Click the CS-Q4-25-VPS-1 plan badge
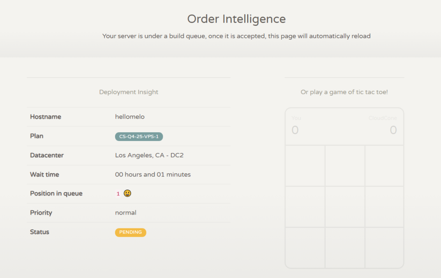This screenshot has width=441, height=278. point(139,137)
